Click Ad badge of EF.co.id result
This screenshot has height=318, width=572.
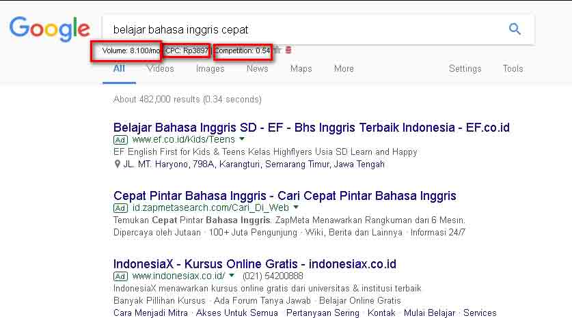[x=120, y=140]
